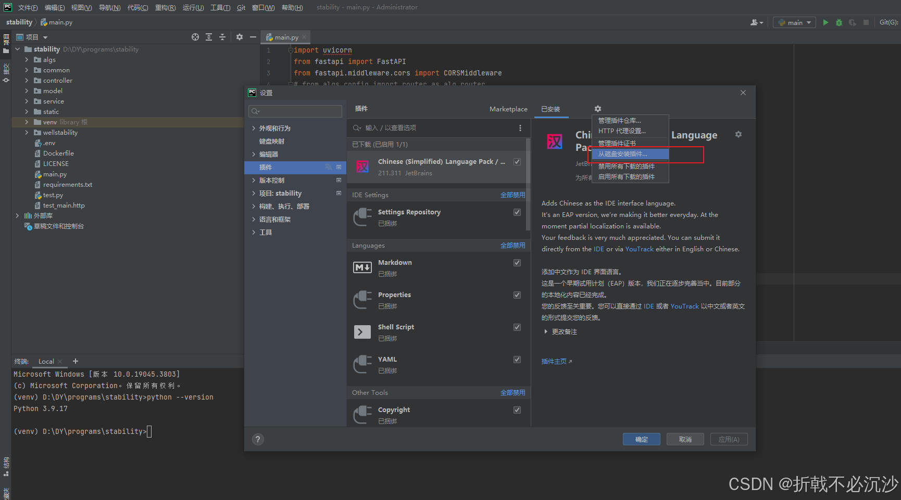Open the user account icon dropdown
901x500 pixels.
click(757, 22)
